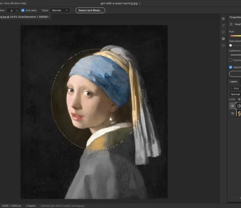Click the Hue/Saturation adjustment icon in Properties
The height and width of the screenshot is (208, 241).
pos(231,24)
